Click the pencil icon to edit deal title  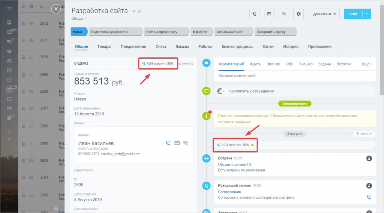tap(134, 11)
